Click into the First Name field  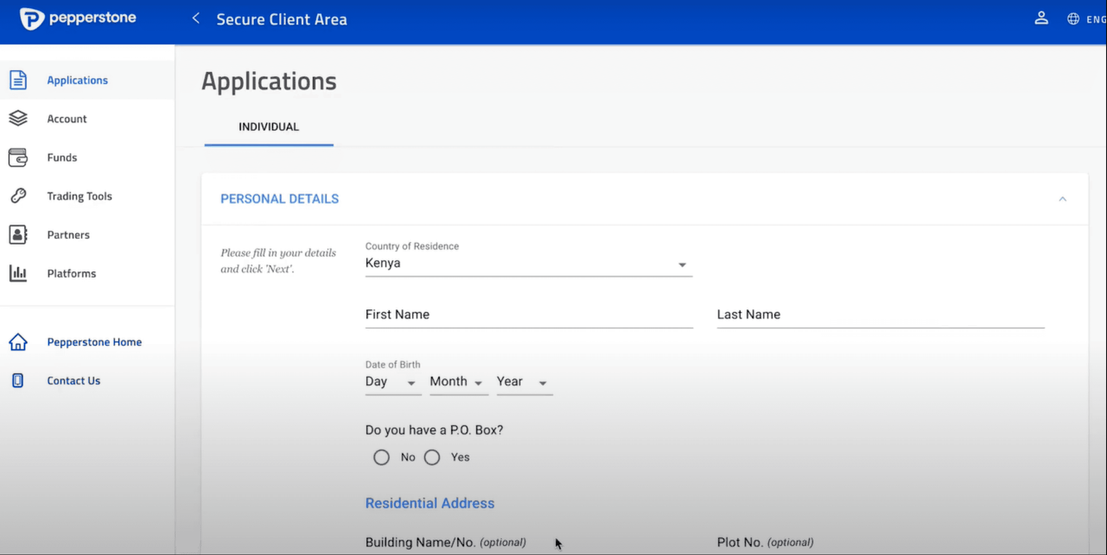(528, 315)
